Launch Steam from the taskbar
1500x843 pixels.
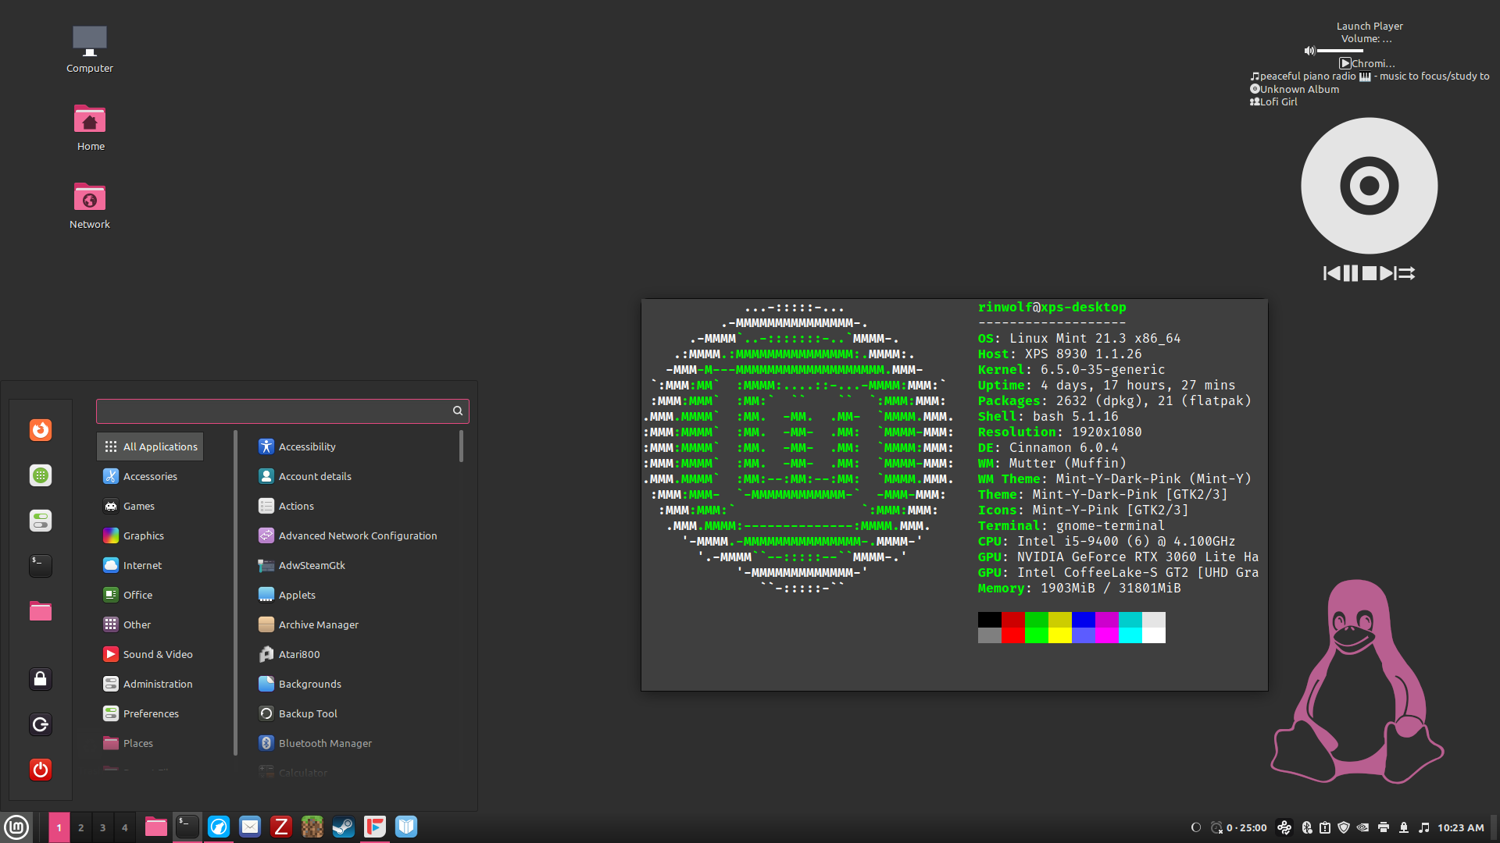(344, 827)
